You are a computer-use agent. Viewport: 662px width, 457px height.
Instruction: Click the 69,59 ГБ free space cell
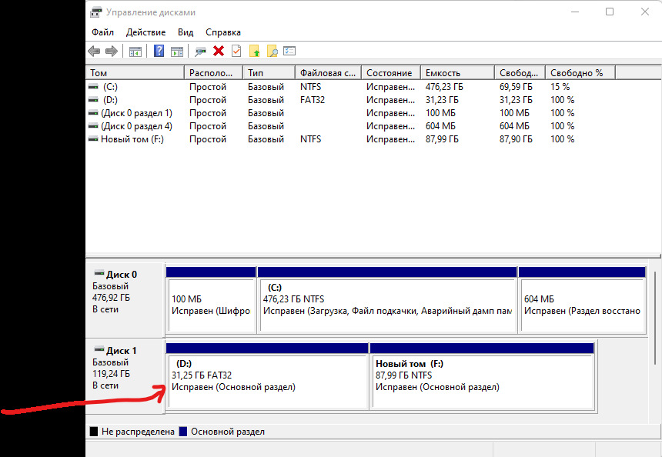point(516,87)
